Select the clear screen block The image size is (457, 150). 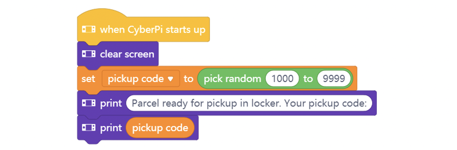pyautogui.click(x=118, y=54)
